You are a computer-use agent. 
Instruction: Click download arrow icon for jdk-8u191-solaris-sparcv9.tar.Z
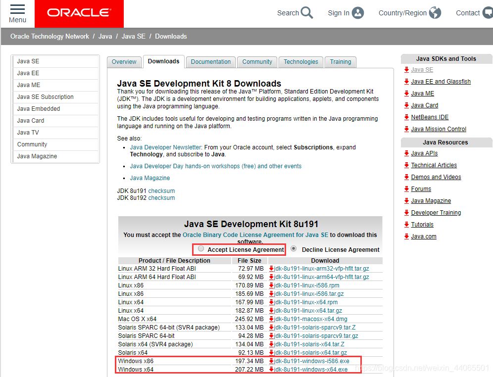(271, 328)
